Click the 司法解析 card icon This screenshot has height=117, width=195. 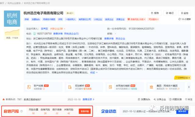pyautogui.click(x=70, y=87)
